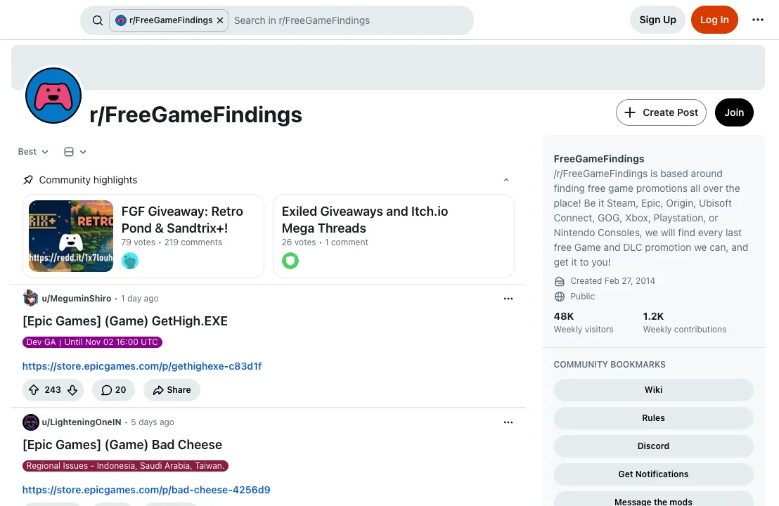This screenshot has width=779, height=506.
Task: Open FGF Giveaway: Retro Pond & Sandtrix+ highlight
Action: pos(182,219)
